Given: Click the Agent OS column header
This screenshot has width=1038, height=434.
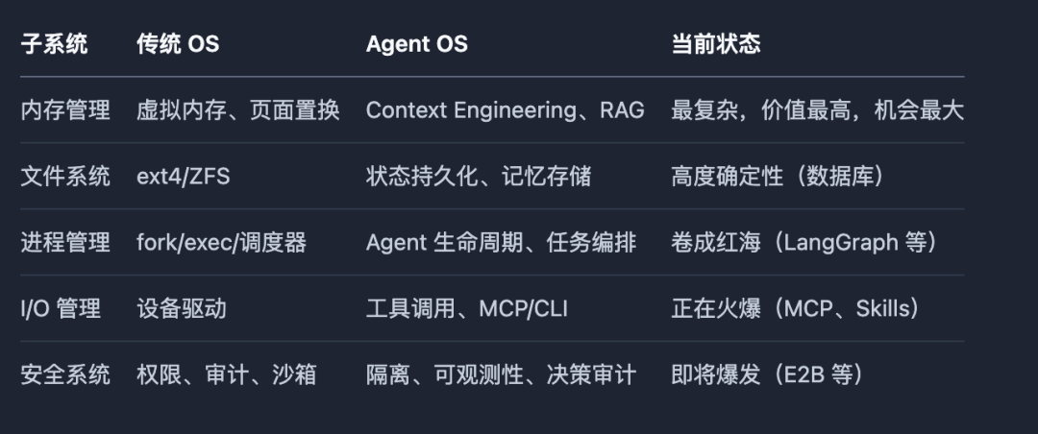Looking at the screenshot, I should tap(416, 44).
